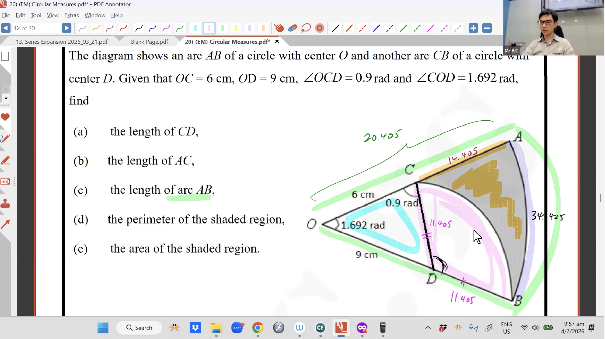Select the blue dashed line tool
605x339 pixels.
(390, 28)
